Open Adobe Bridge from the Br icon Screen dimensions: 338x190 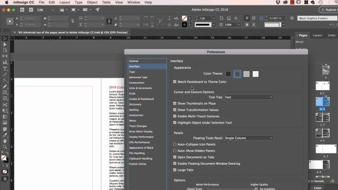(x=22, y=10)
